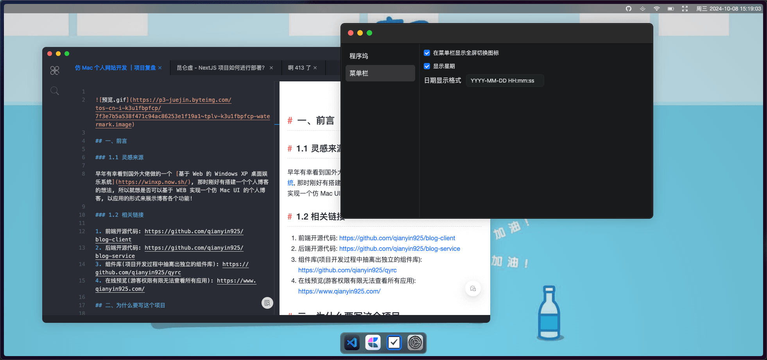The width and height of the screenshot is (767, 360).
Task: Click the round preview button in editor pane
Action: 267,303
